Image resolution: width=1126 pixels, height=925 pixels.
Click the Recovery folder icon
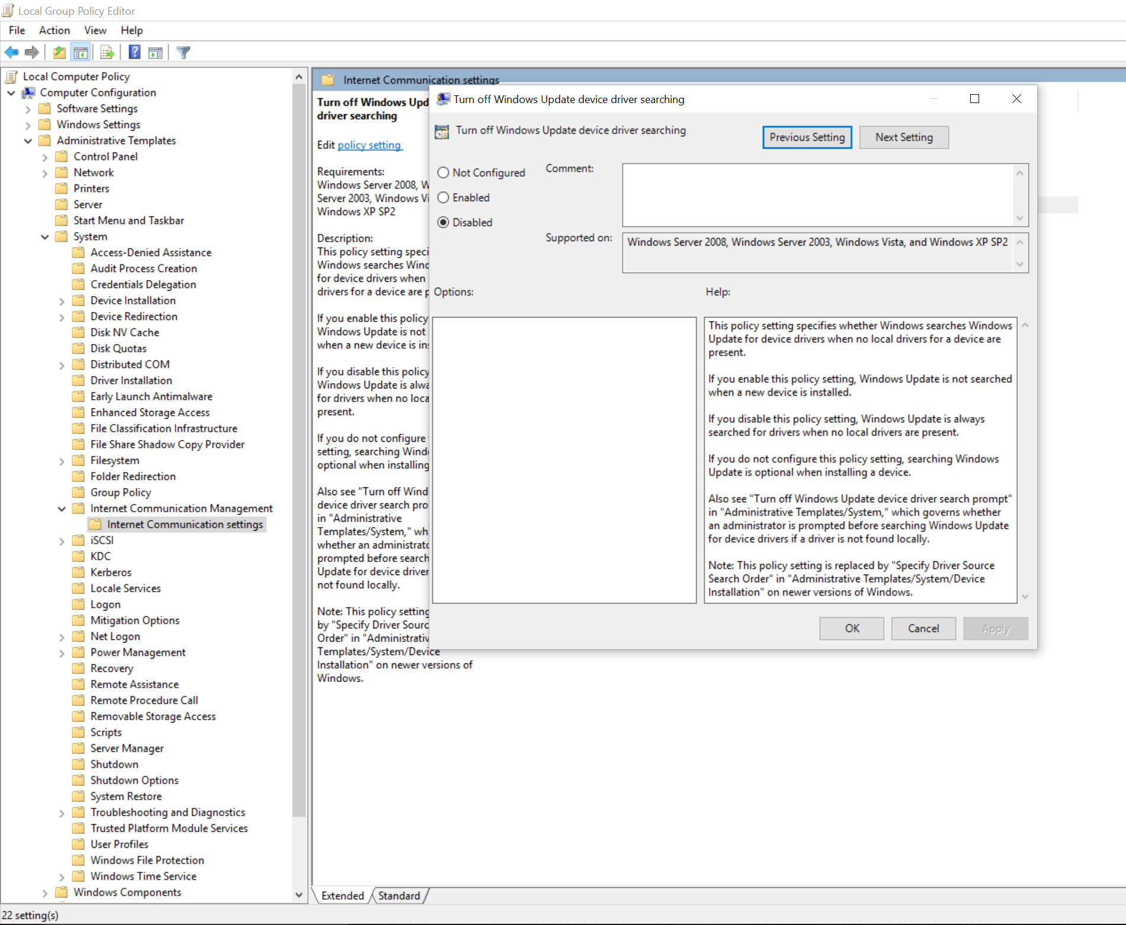pos(78,668)
